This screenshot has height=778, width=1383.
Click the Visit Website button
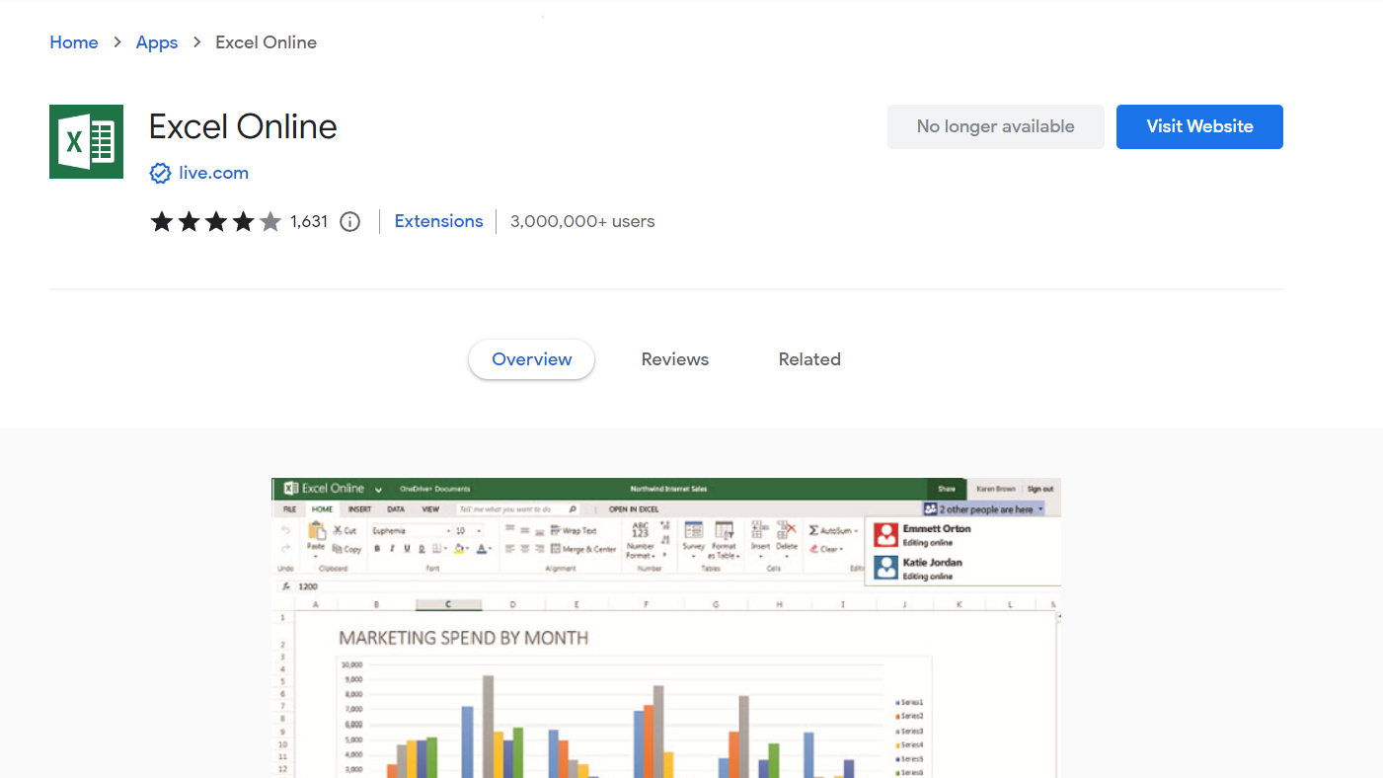[x=1198, y=126]
